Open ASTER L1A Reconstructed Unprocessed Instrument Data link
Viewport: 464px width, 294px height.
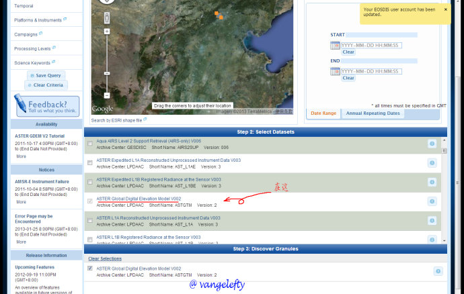pos(158,217)
